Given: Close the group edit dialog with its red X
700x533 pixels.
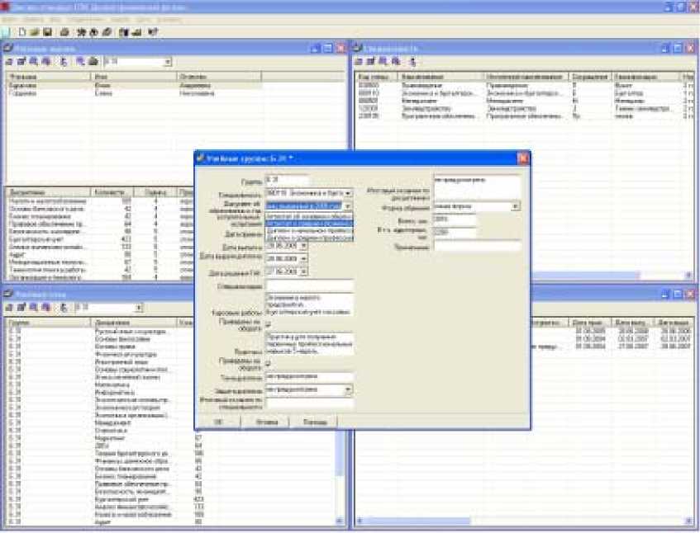Looking at the screenshot, I should (x=523, y=158).
